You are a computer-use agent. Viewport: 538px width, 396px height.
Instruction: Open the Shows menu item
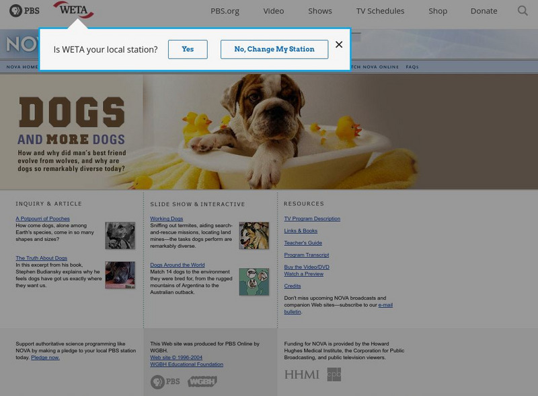[x=320, y=11]
